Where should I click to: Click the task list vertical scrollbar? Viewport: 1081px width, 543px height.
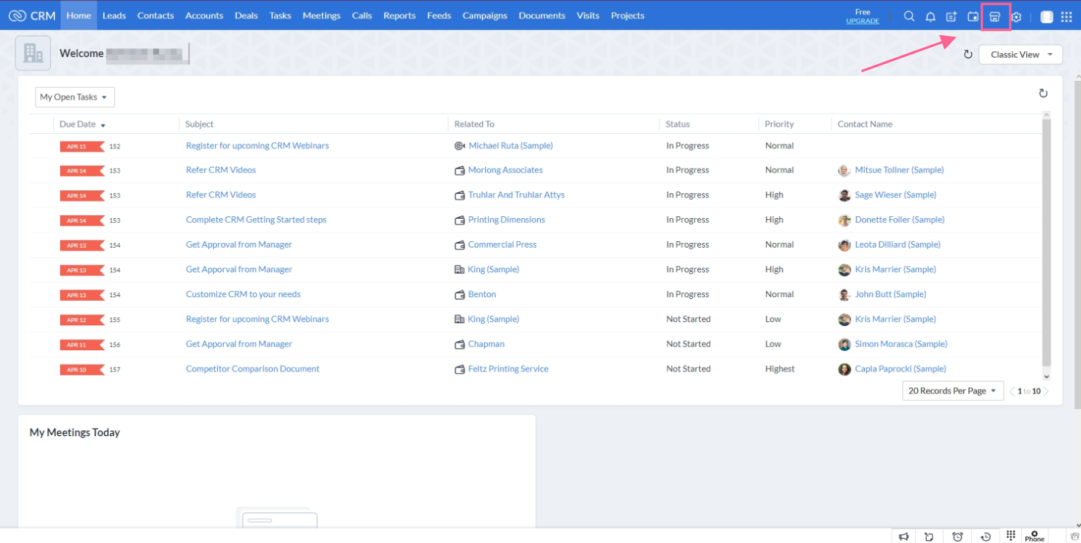[x=1046, y=242]
